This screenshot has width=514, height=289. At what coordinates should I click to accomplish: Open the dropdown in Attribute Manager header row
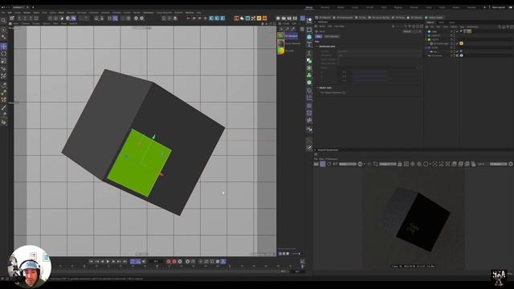(x=412, y=31)
